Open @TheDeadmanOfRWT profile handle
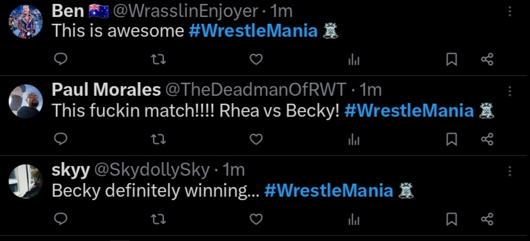 255,90
